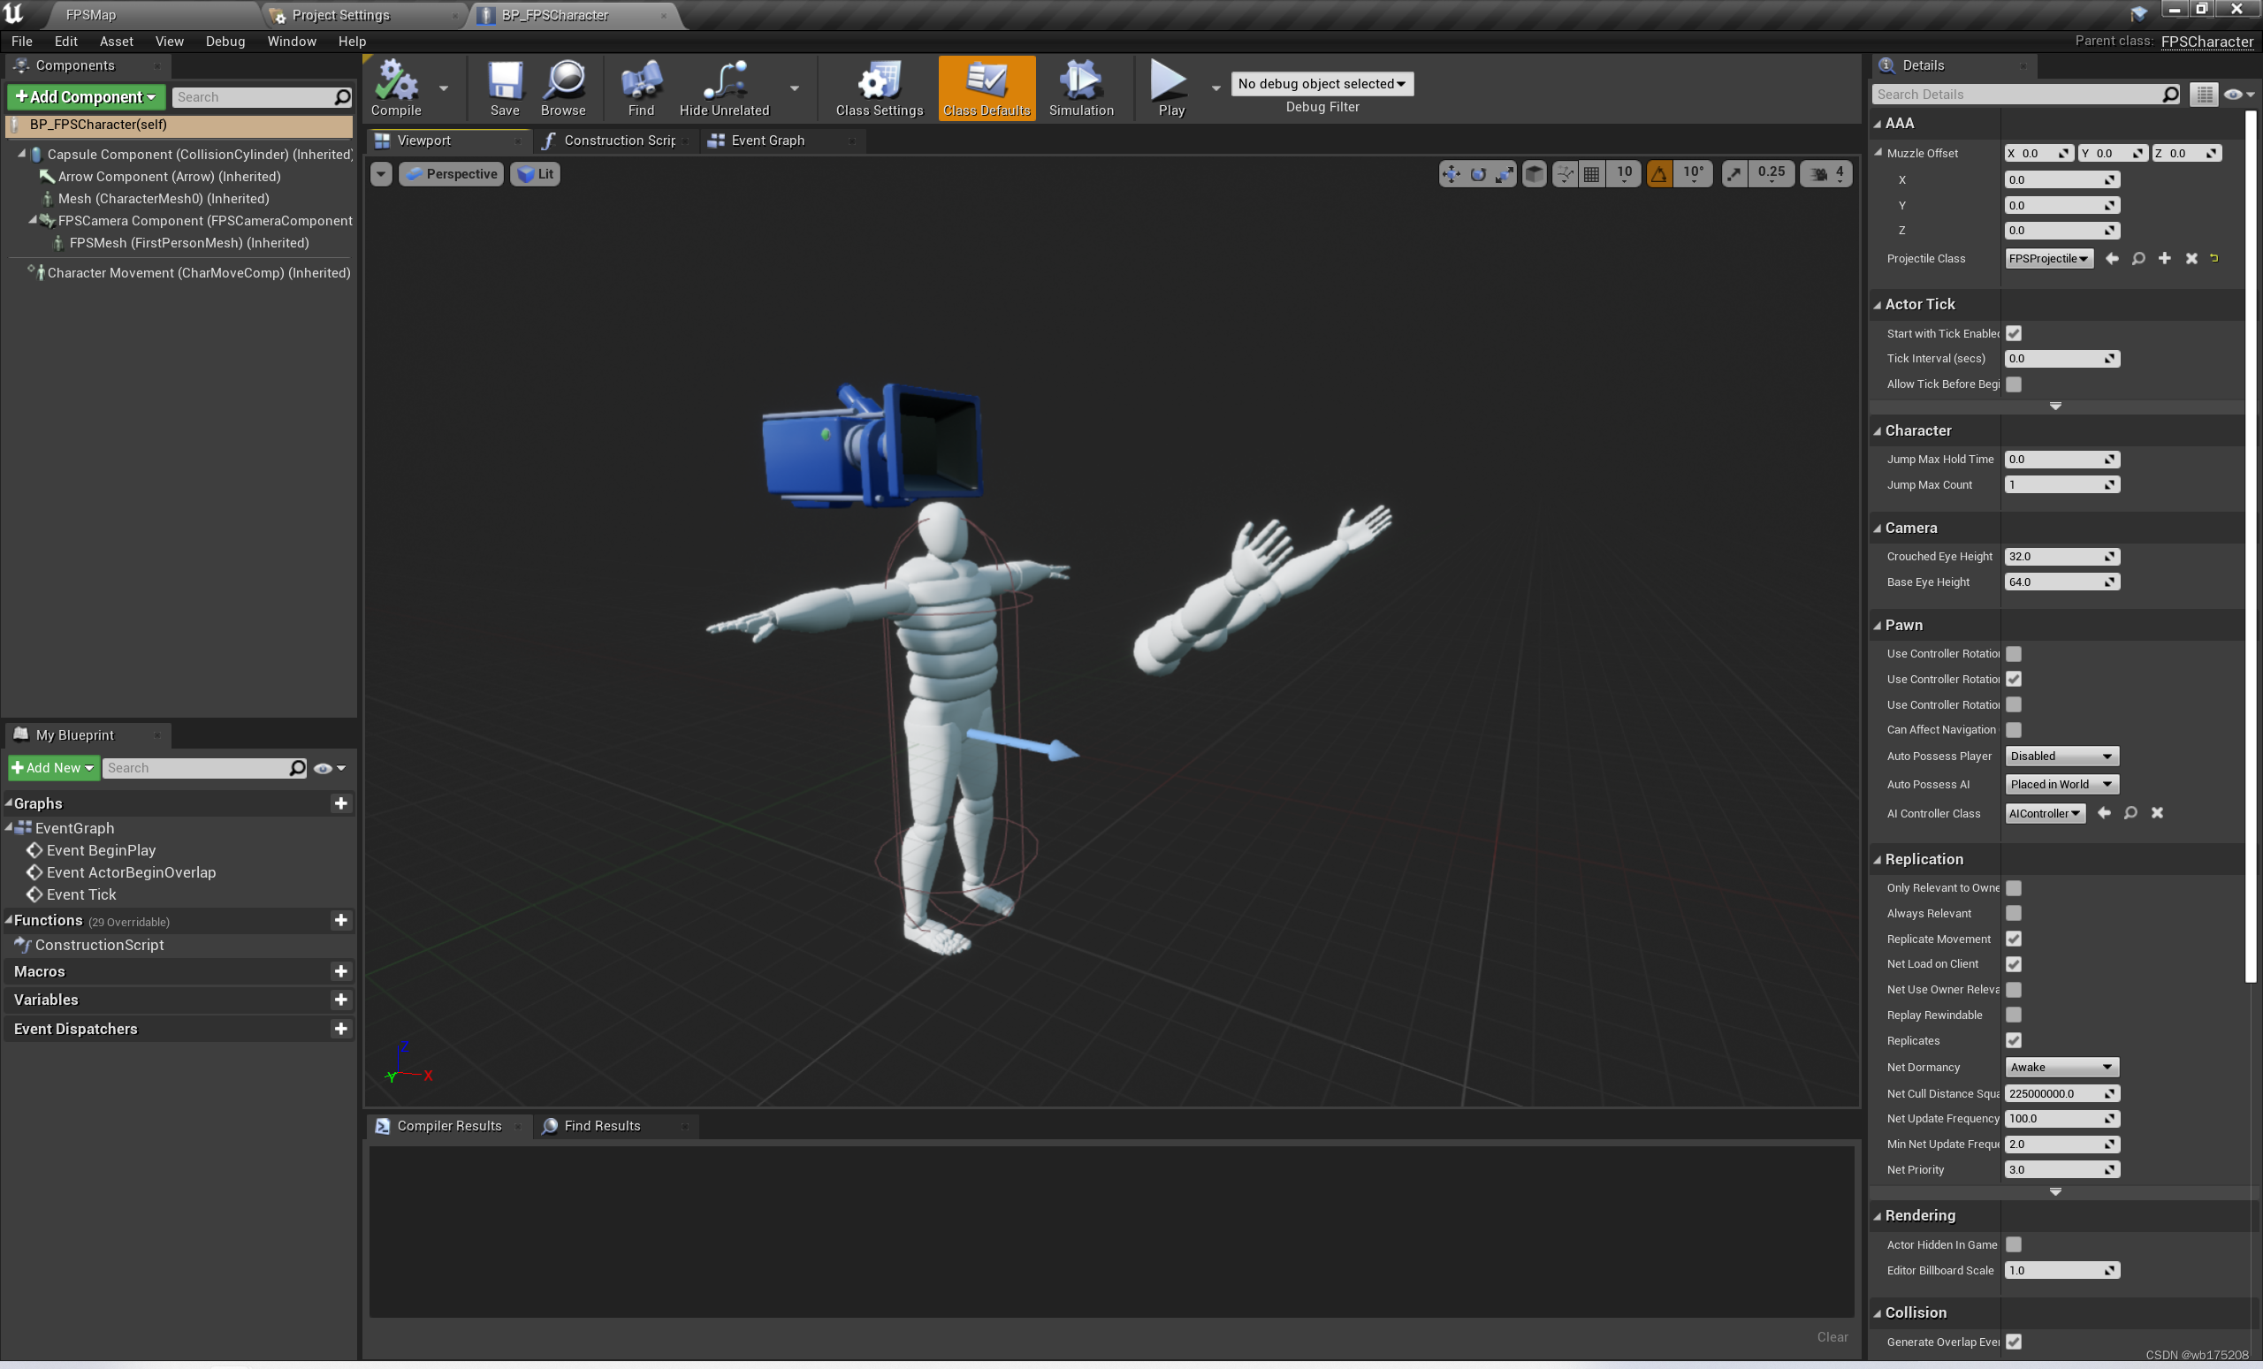The width and height of the screenshot is (2263, 1369).
Task: Select the Save blueprint icon
Action: (503, 84)
